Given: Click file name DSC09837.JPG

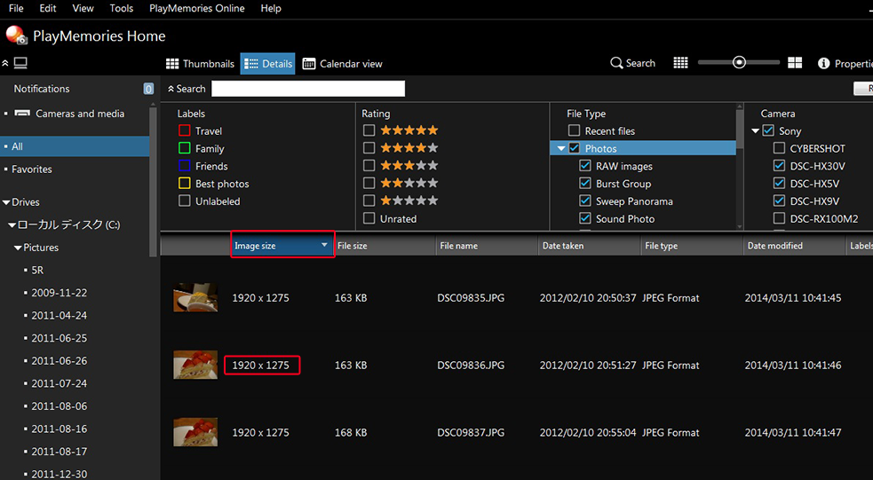Looking at the screenshot, I should point(471,432).
